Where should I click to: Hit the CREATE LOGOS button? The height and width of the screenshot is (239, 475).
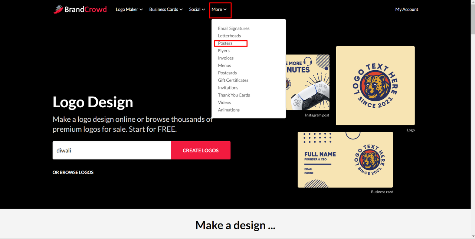pos(201,150)
